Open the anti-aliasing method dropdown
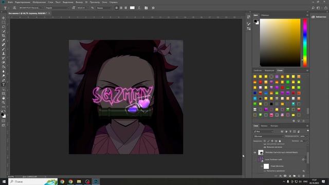 pyautogui.click(x=104, y=8)
